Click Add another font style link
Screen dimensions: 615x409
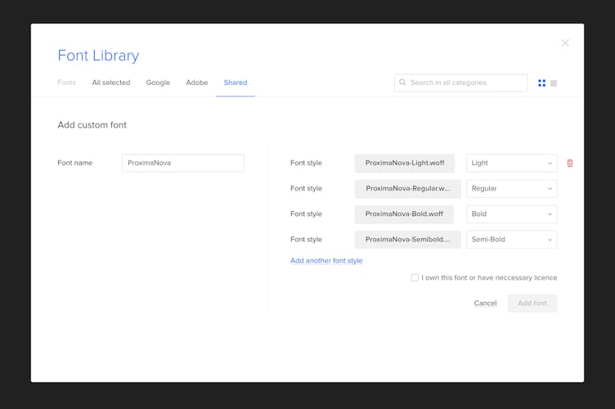point(326,261)
